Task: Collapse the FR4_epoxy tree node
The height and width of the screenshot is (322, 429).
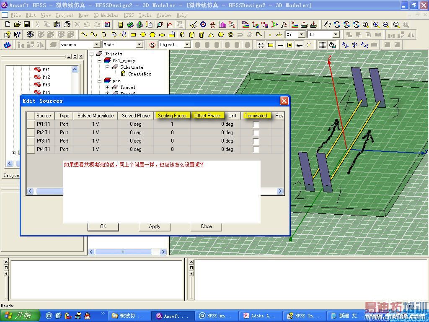Action: (x=100, y=60)
